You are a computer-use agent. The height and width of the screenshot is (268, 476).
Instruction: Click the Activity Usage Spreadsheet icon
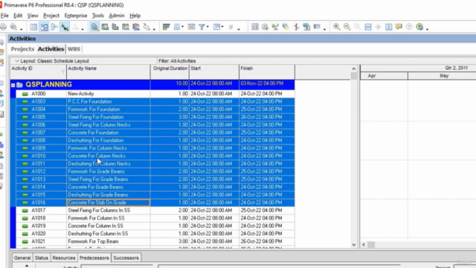[x=105, y=27]
